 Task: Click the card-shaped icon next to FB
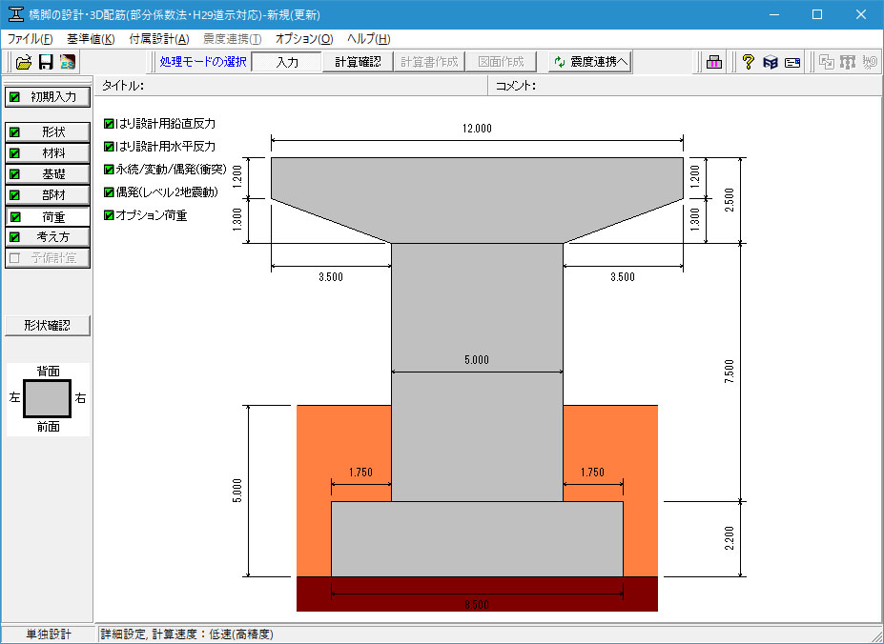pyautogui.click(x=792, y=63)
